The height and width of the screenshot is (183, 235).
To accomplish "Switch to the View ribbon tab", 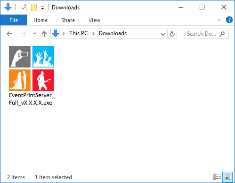I will (94, 20).
